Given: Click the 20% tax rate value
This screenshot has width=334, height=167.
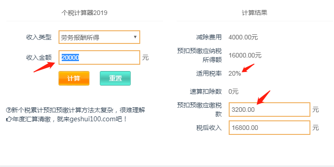Looking at the screenshot, I should [x=235, y=73].
